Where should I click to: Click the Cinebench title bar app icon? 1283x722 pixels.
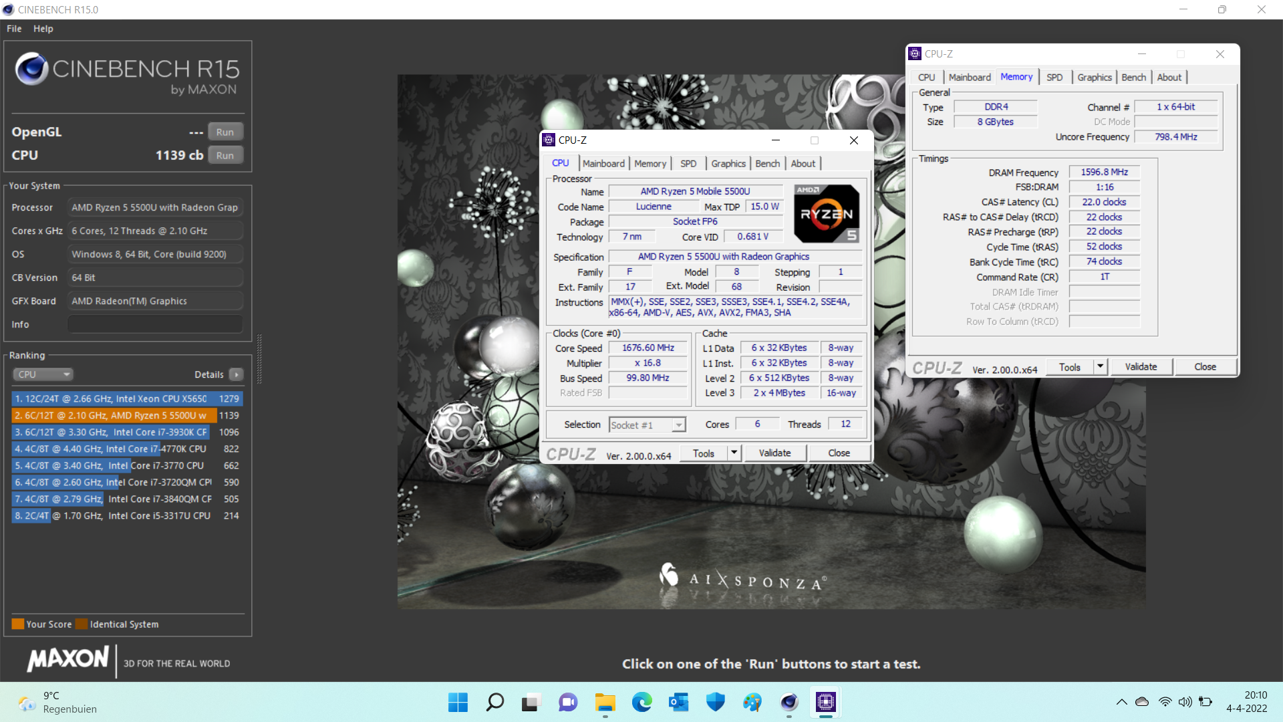[x=8, y=9]
